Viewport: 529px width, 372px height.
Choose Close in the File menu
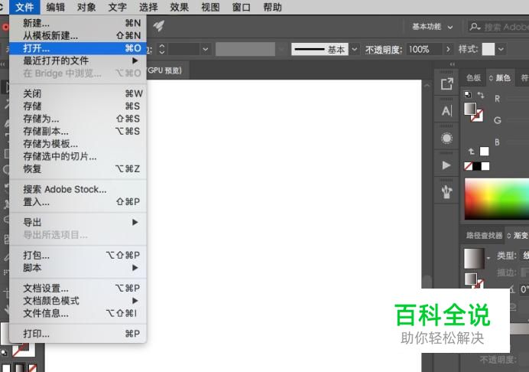click(78, 93)
